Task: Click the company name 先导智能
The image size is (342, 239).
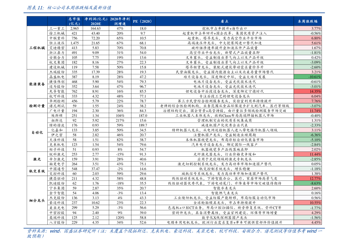Action: 57,92
